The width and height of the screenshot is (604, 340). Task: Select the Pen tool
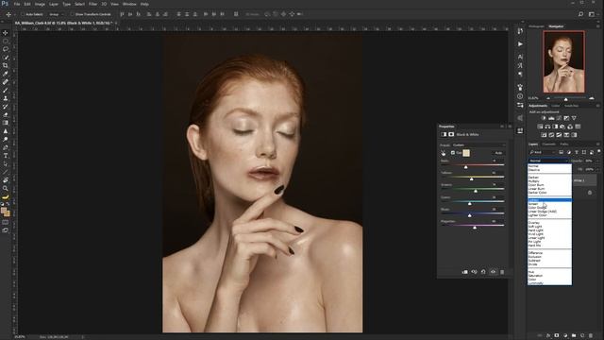[6, 147]
